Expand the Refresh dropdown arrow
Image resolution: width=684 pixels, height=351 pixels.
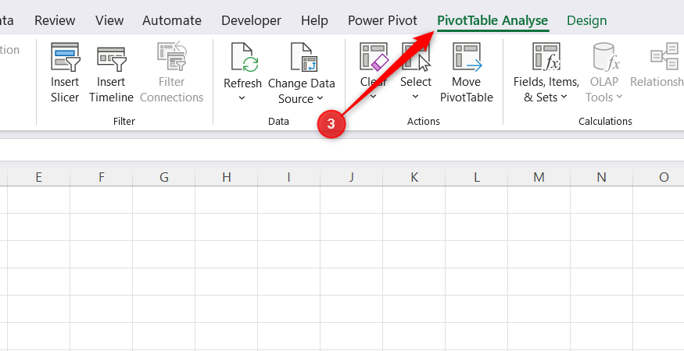[242, 98]
